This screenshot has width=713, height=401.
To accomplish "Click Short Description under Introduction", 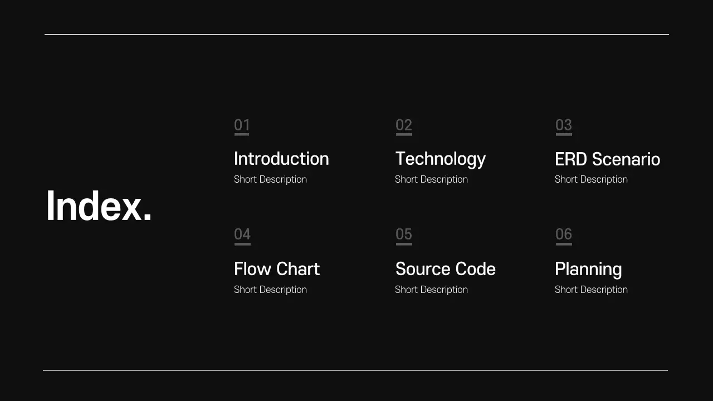I will click(270, 179).
